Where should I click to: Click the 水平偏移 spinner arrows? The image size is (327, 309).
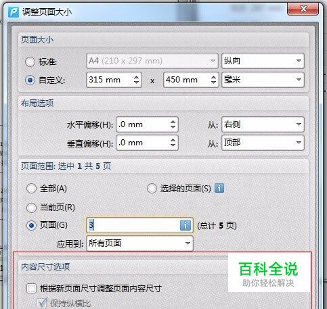pos(173,124)
